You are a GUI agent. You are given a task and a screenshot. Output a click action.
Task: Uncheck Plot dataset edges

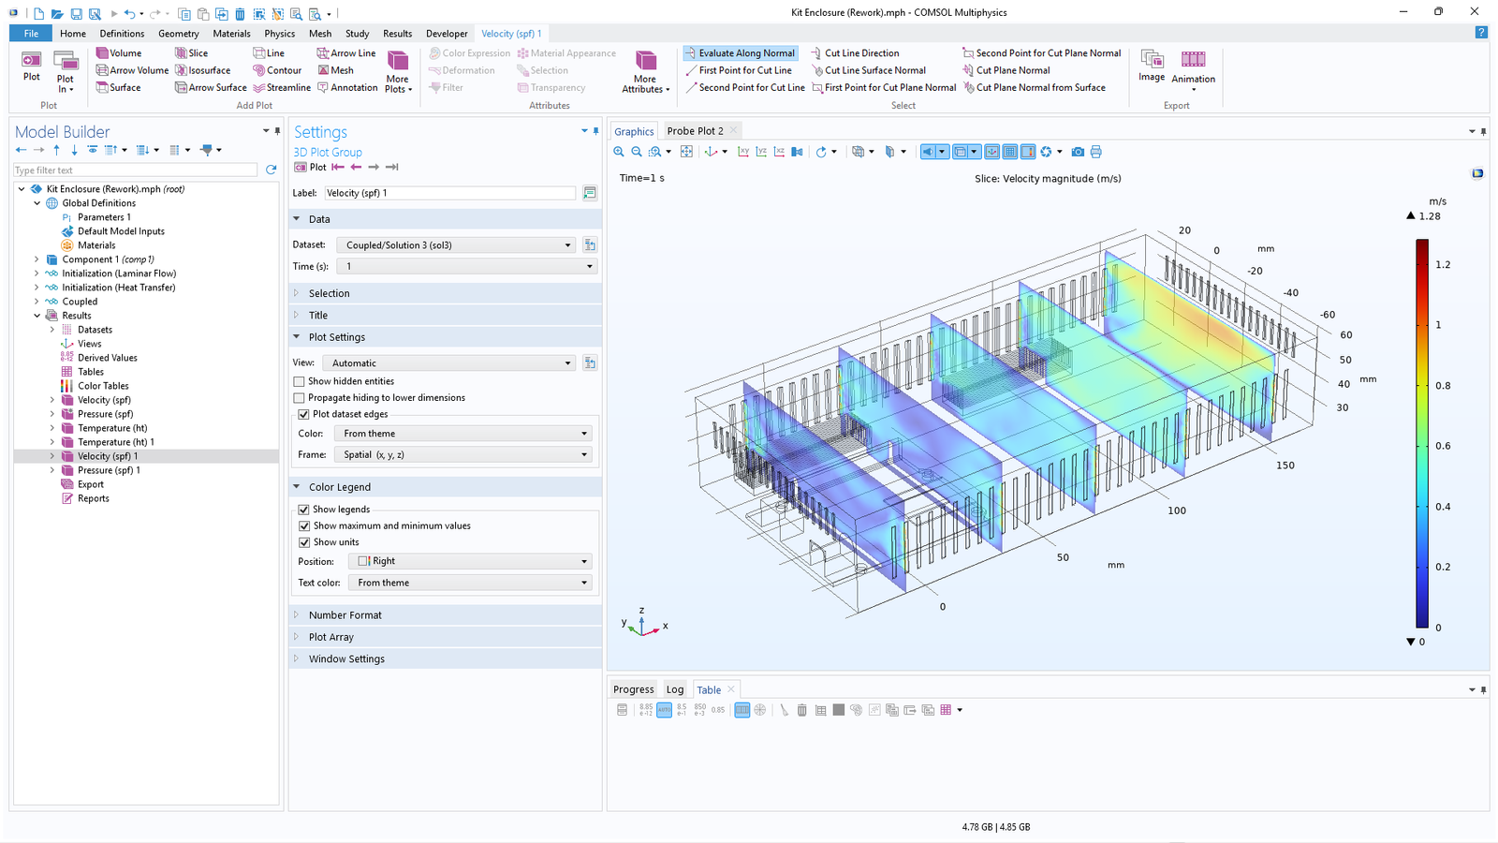(303, 414)
